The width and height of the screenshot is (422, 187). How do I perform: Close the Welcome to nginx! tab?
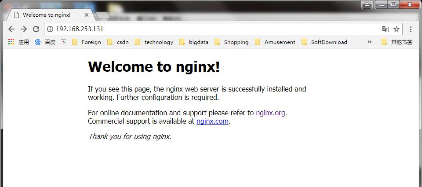click(87, 15)
